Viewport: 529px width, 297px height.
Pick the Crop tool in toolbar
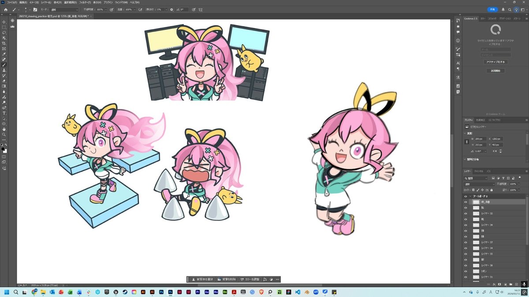pyautogui.click(x=4, y=43)
